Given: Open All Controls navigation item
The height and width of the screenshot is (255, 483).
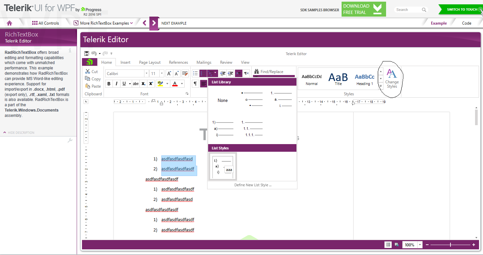Looking at the screenshot, I should [x=45, y=23].
